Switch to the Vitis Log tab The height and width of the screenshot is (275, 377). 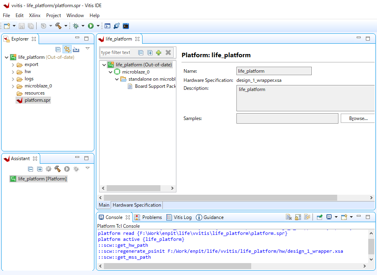pyautogui.click(x=179, y=217)
